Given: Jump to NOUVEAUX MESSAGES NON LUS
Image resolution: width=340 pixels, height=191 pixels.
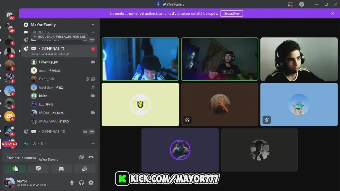Looking at the screenshot, I should tap(59, 37).
